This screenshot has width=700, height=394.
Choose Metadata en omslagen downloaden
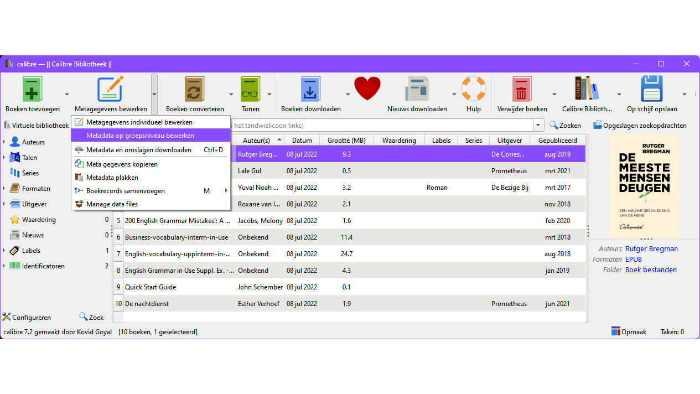click(151, 150)
